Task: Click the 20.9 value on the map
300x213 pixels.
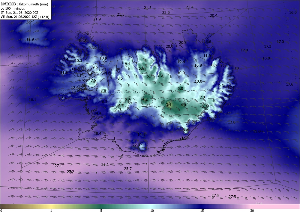Action: click(169, 46)
